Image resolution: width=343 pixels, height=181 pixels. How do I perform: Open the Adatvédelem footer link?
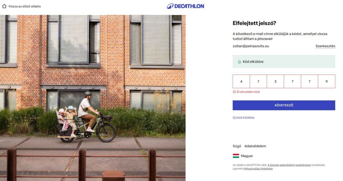click(x=255, y=146)
